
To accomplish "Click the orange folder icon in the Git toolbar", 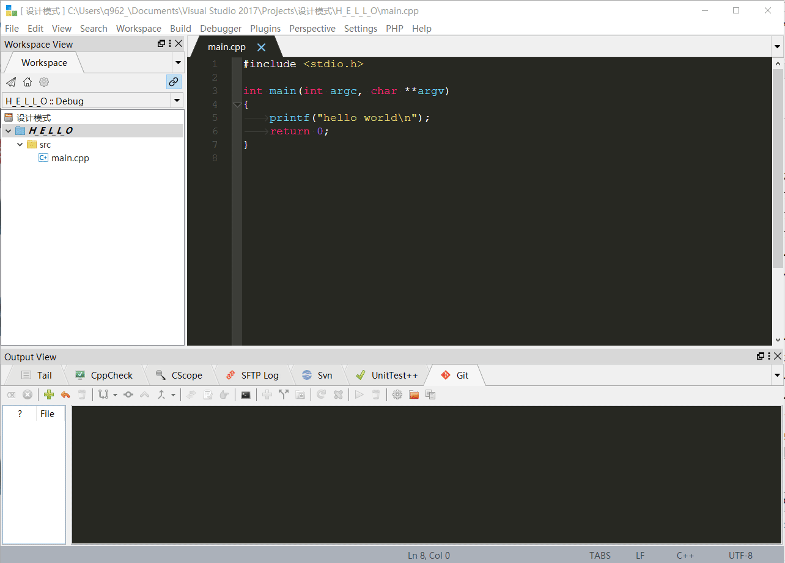I will (x=414, y=394).
